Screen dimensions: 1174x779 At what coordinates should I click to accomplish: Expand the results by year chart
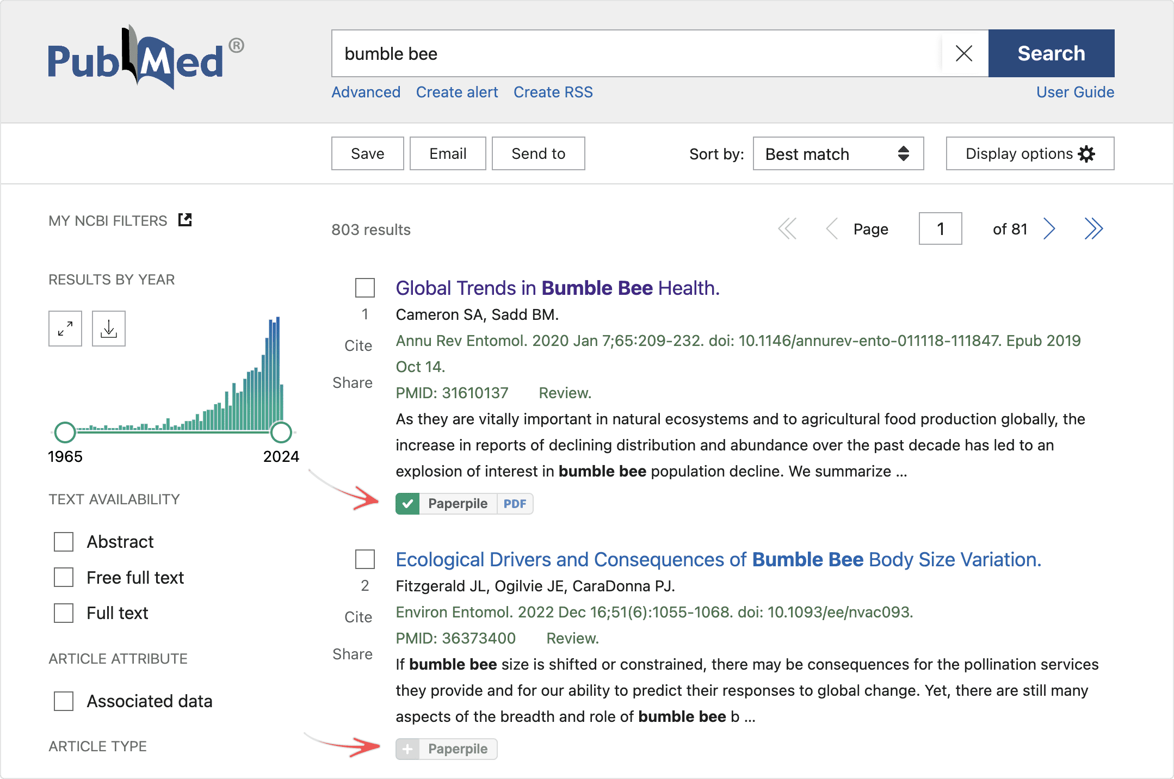pos(65,329)
